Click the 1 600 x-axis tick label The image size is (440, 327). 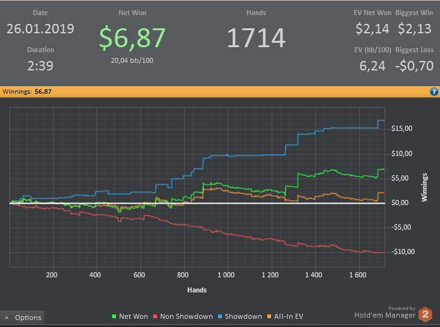[x=358, y=275]
